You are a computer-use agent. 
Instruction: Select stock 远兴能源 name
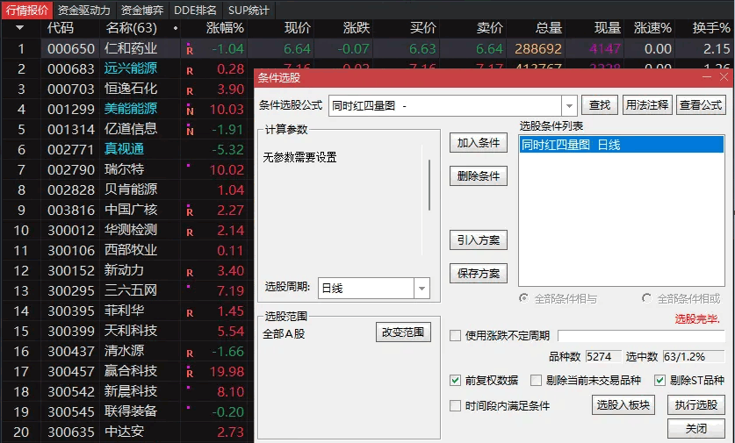tap(131, 68)
